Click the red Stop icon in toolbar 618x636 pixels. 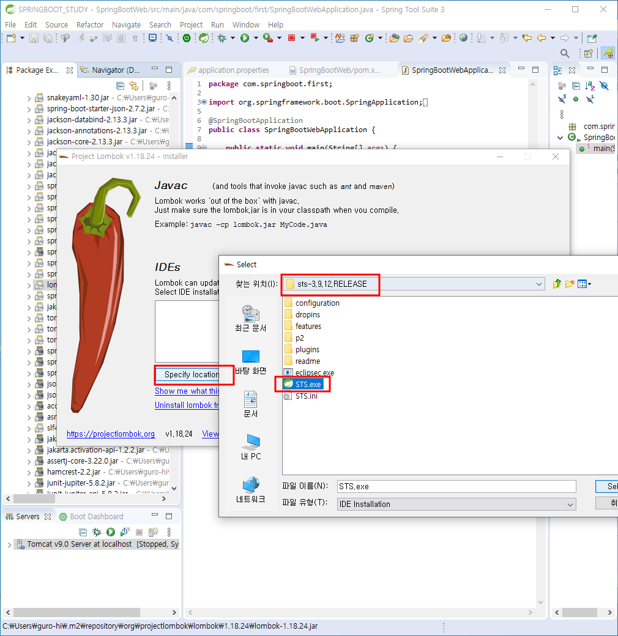[291, 38]
